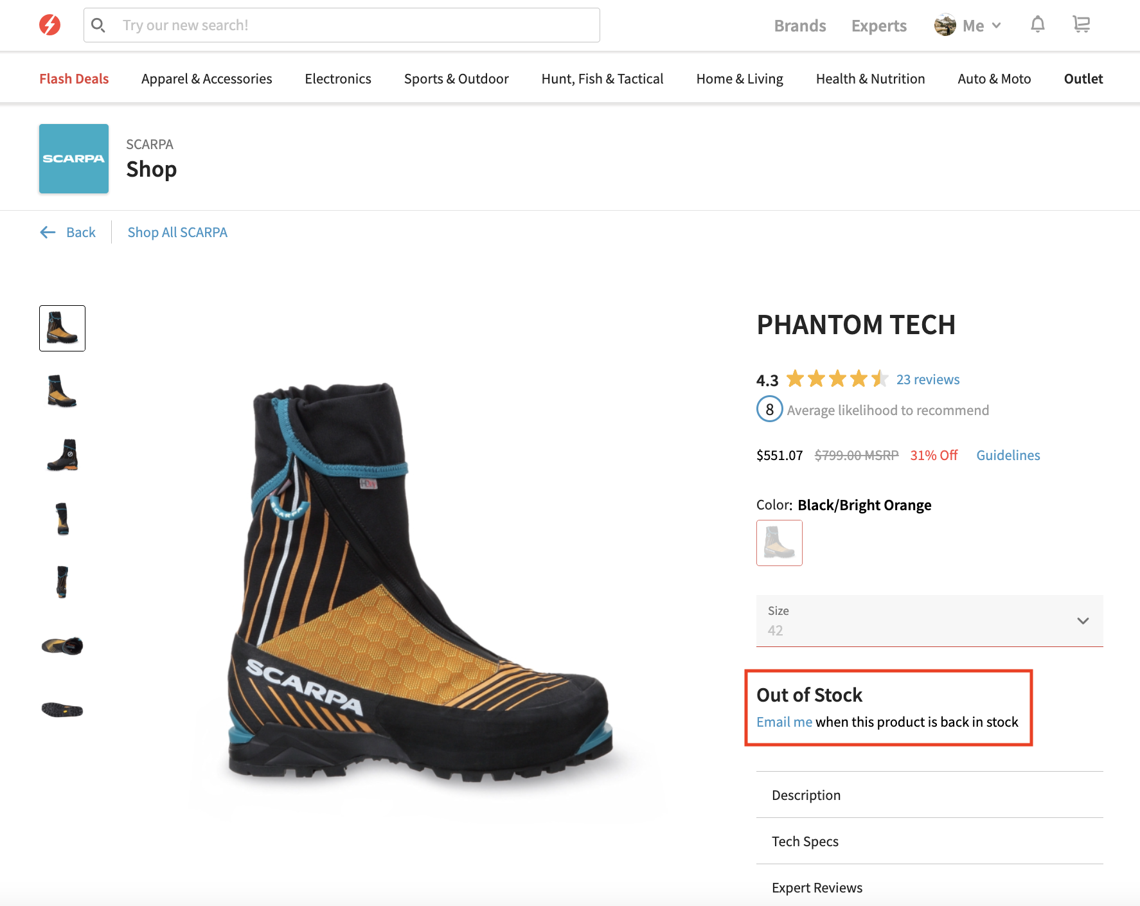The height and width of the screenshot is (906, 1140).
Task: Click into the search input field
Action: [357, 25]
